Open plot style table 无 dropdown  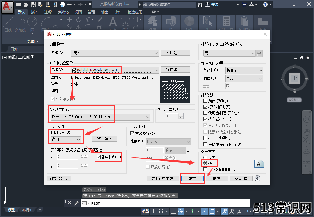click(229, 53)
